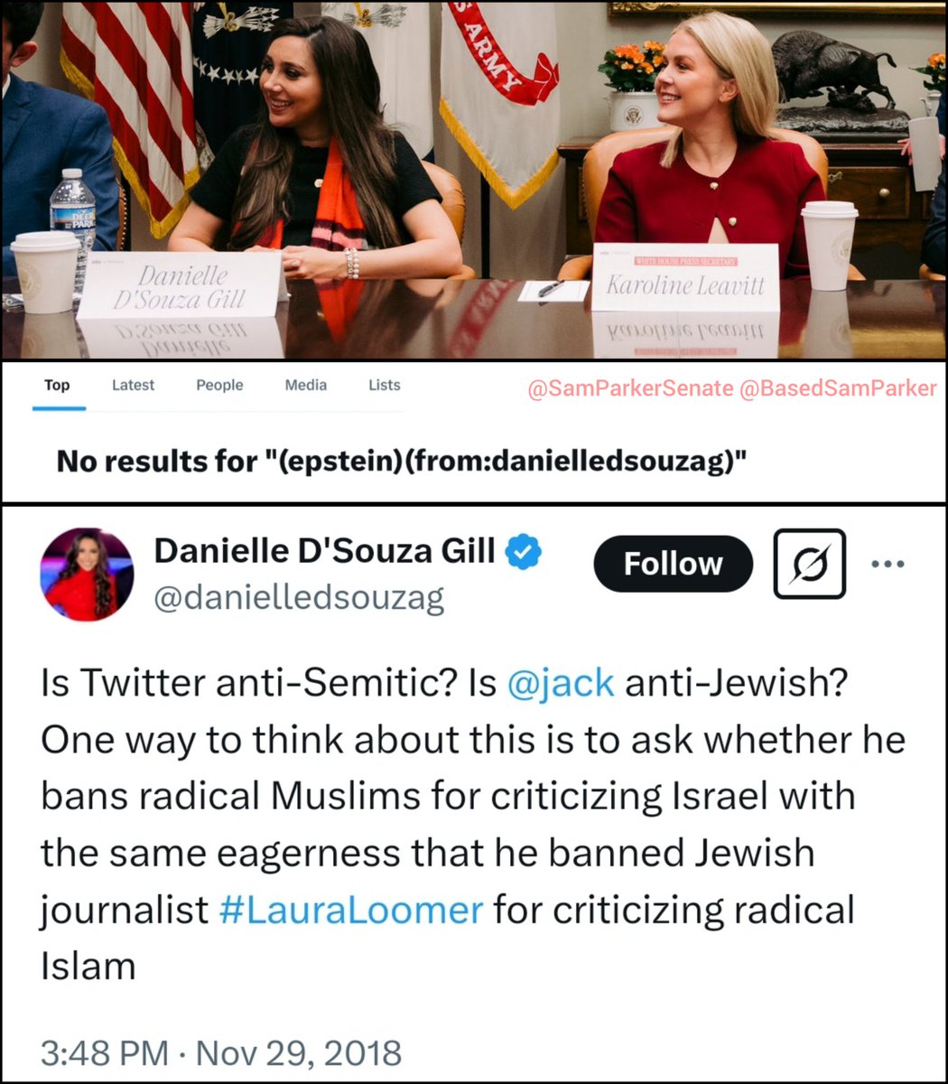Click the @SamParkerSenate watermark handle

[x=630, y=388]
